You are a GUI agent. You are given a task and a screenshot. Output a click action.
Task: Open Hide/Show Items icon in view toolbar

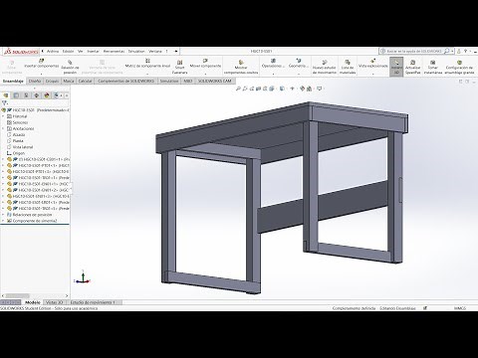coord(292,89)
